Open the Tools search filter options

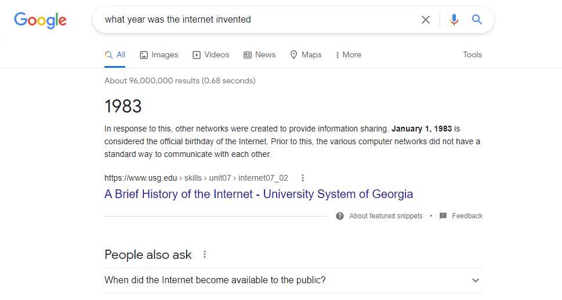pyautogui.click(x=472, y=54)
